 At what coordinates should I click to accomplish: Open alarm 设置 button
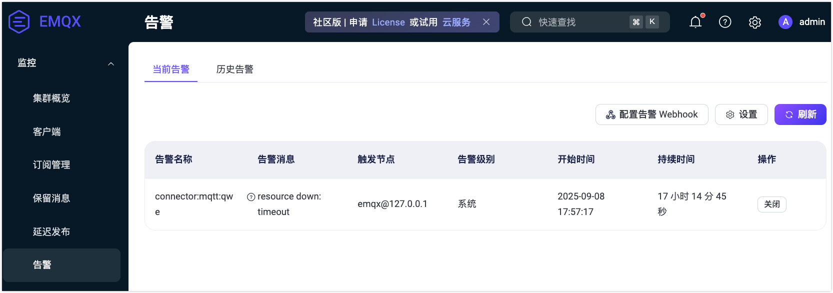click(x=741, y=114)
